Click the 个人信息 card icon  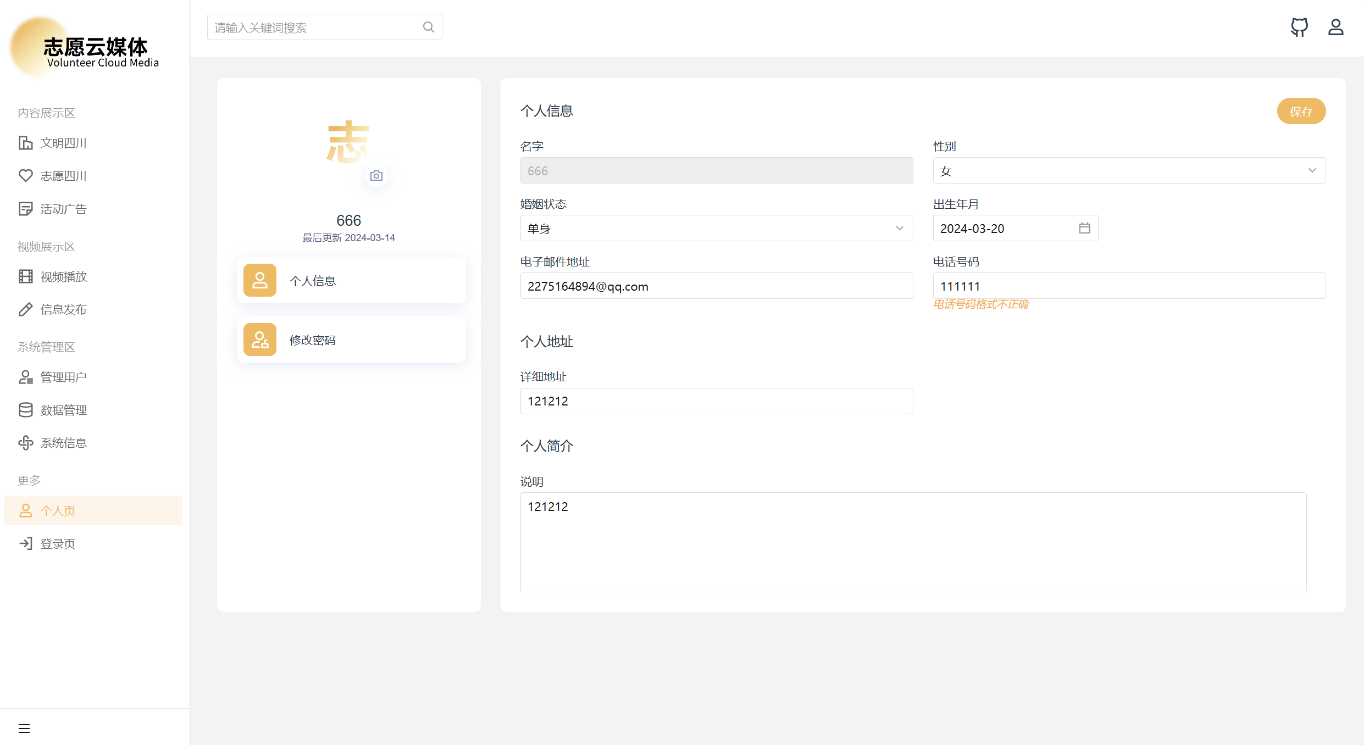pyautogui.click(x=260, y=280)
